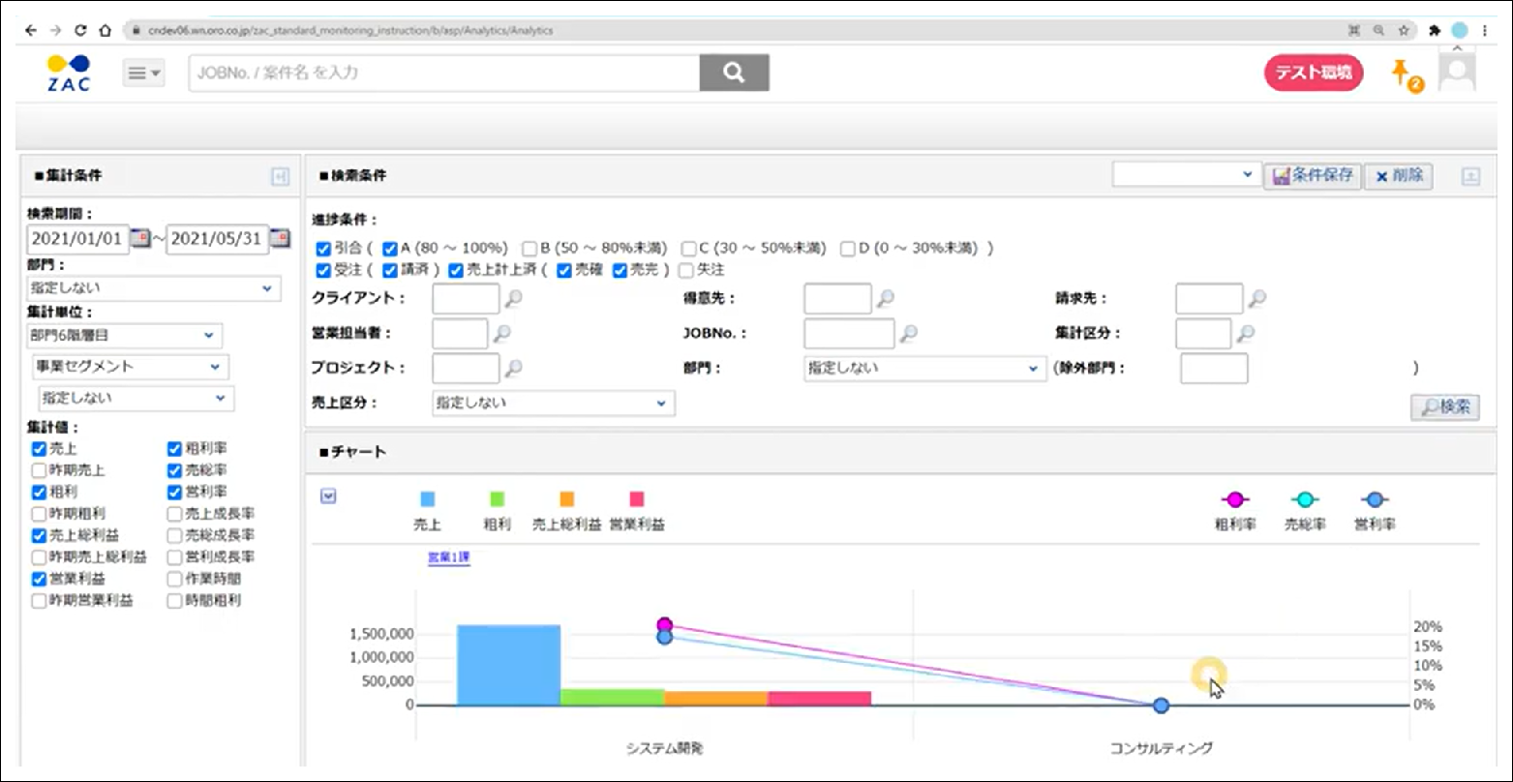Open the pinned notifications icon
This screenshot has height=782, width=1513.
(1405, 75)
